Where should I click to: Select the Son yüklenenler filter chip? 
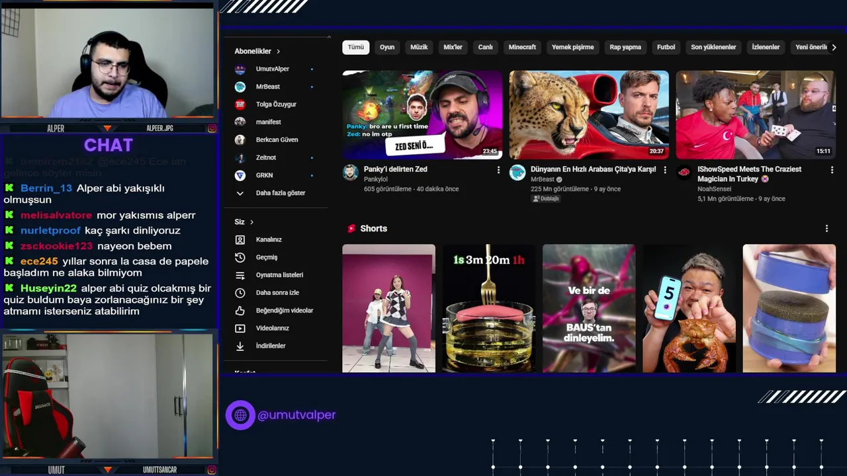pos(713,47)
